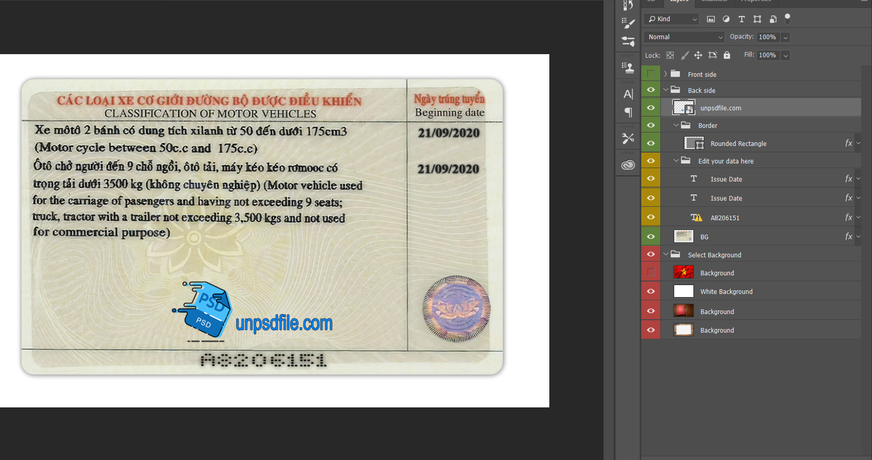
Task: Click the lock all attributes padlock icon
Action: pyautogui.click(x=727, y=55)
